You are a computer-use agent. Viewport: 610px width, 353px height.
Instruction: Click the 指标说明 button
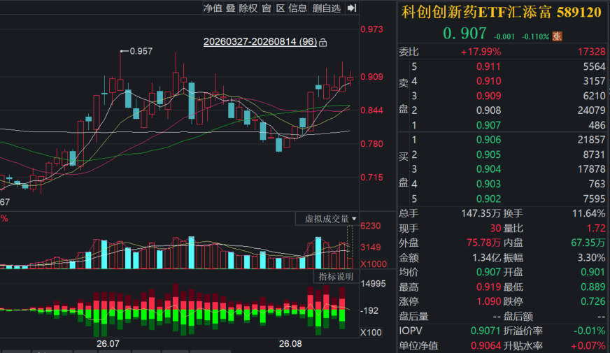point(336,276)
